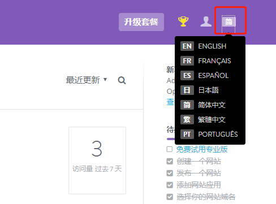Open the 免费试用专业版 link
276x204 pixels.
(x=202, y=149)
